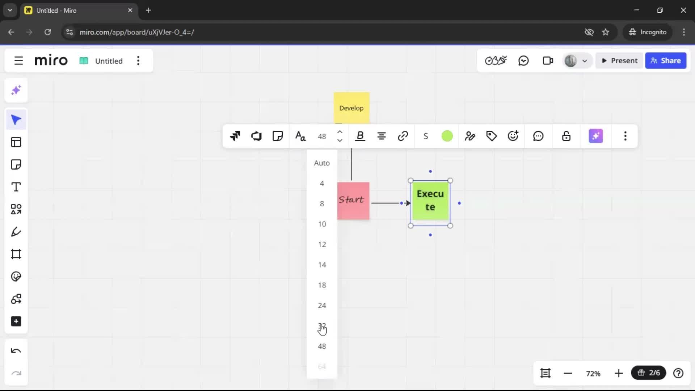Click the Redo arrow
Viewport: 695px width, 391px height.
16,373
